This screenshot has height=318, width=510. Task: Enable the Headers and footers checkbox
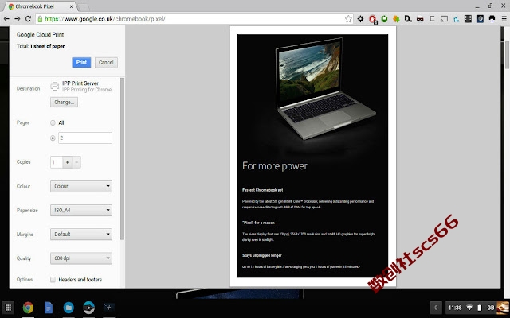point(53,279)
